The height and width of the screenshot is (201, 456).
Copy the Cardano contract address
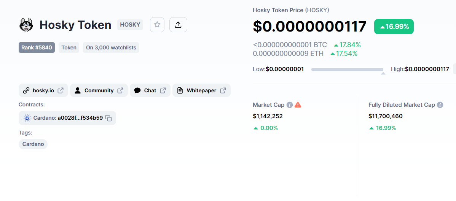(x=109, y=118)
